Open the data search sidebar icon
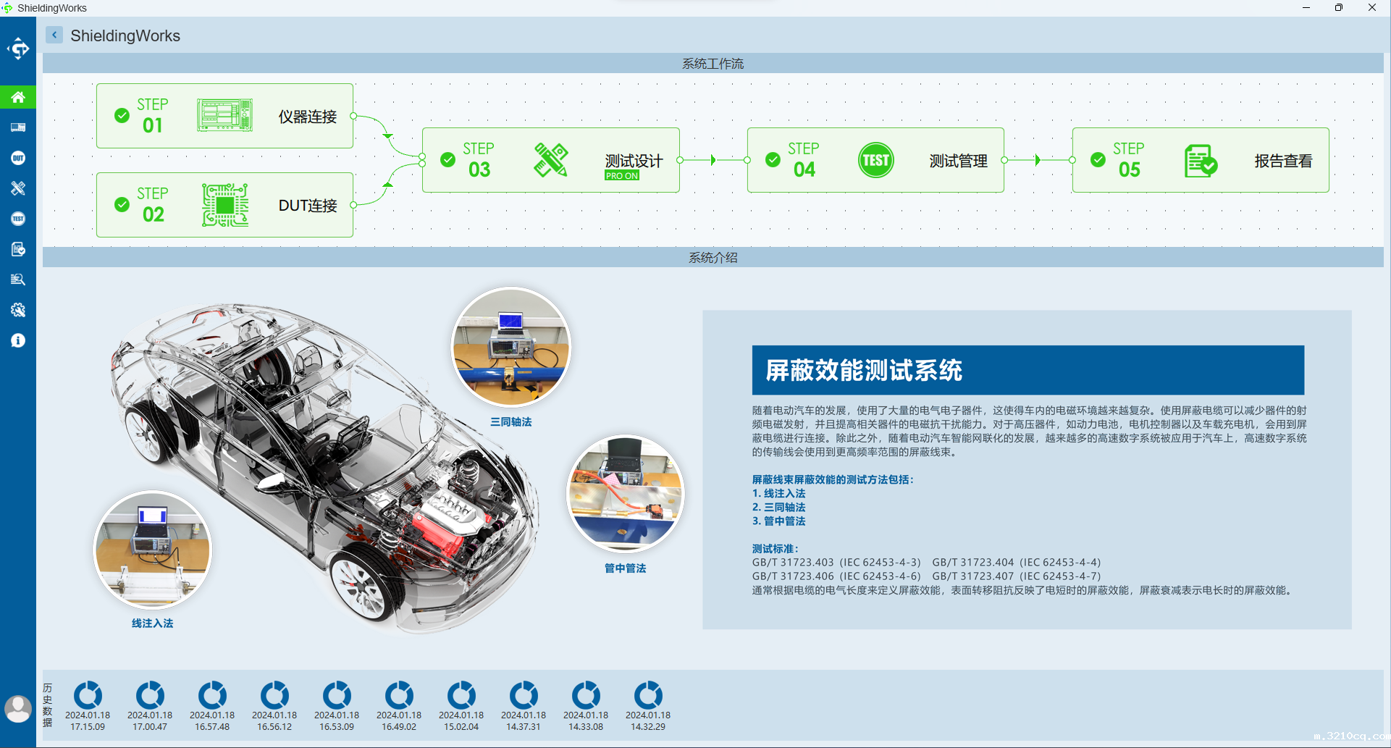The width and height of the screenshot is (1391, 748). (x=18, y=280)
